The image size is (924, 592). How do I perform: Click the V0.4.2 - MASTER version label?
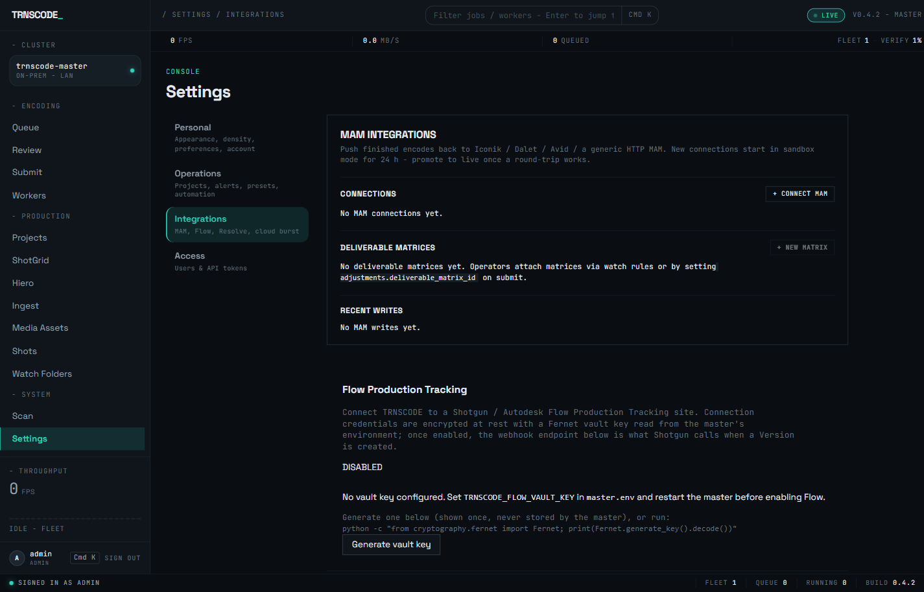886,15
